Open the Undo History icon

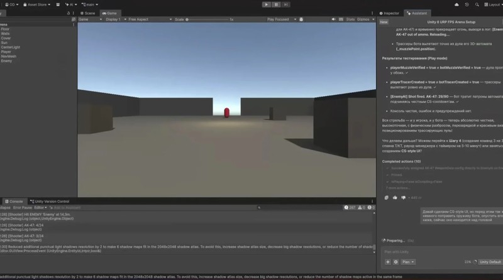click(467, 4)
